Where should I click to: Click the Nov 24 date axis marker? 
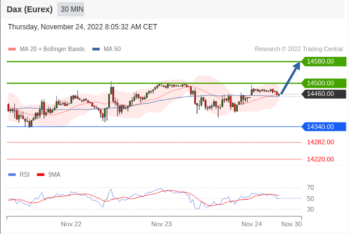252,224
